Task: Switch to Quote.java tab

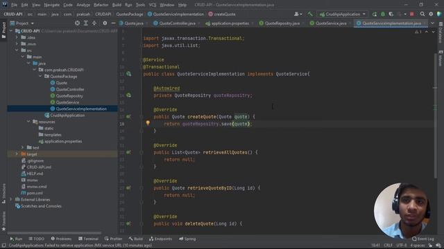Action: (133, 24)
